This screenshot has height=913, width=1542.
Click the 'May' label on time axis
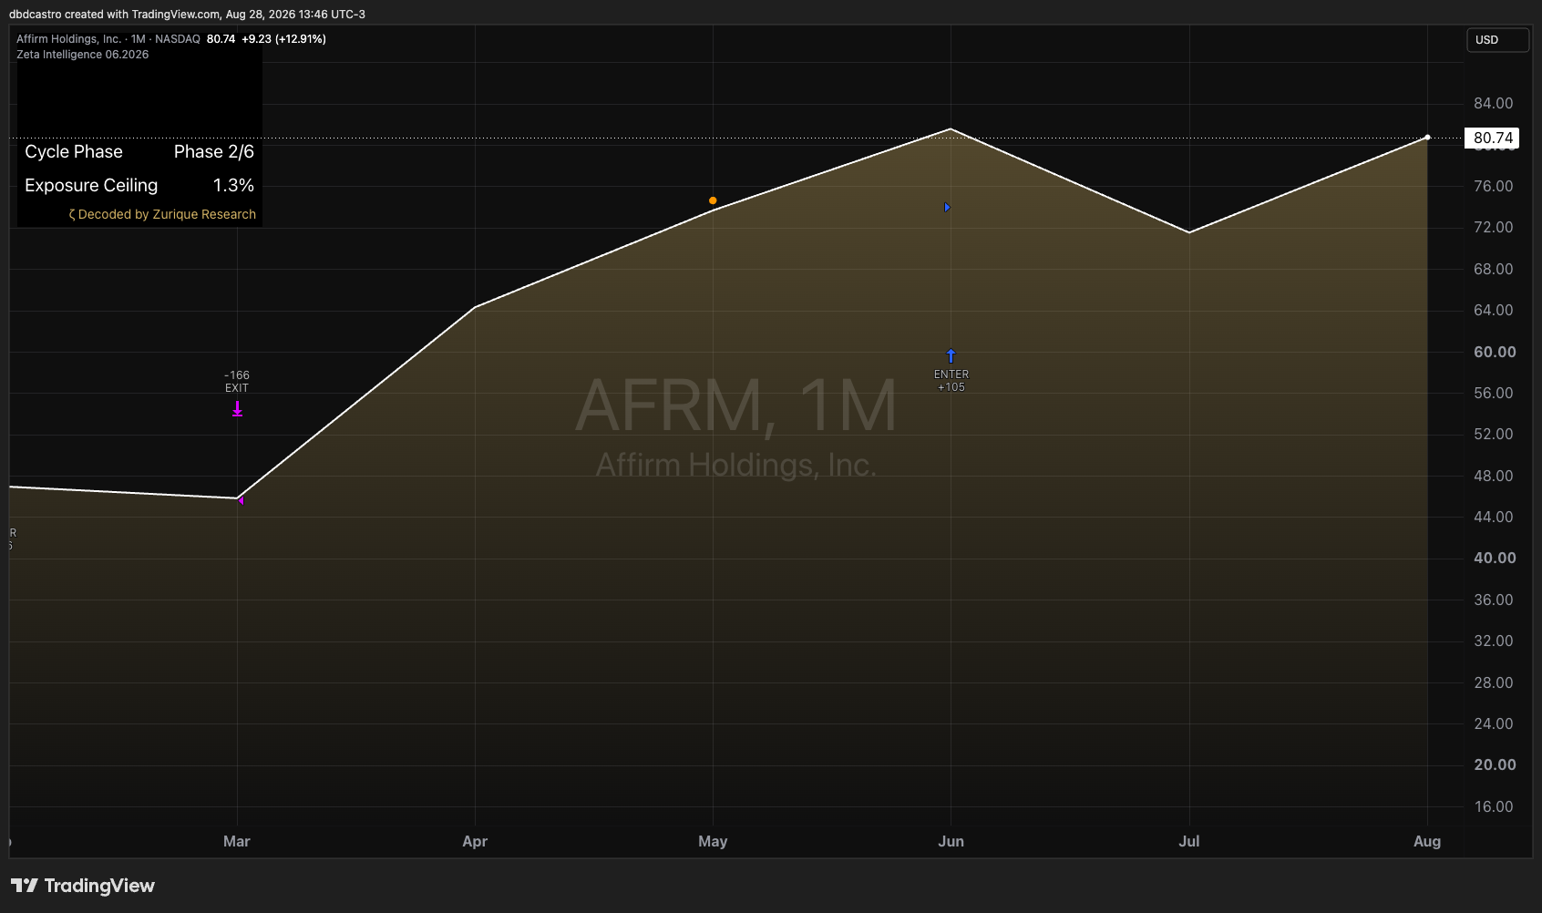(x=713, y=841)
